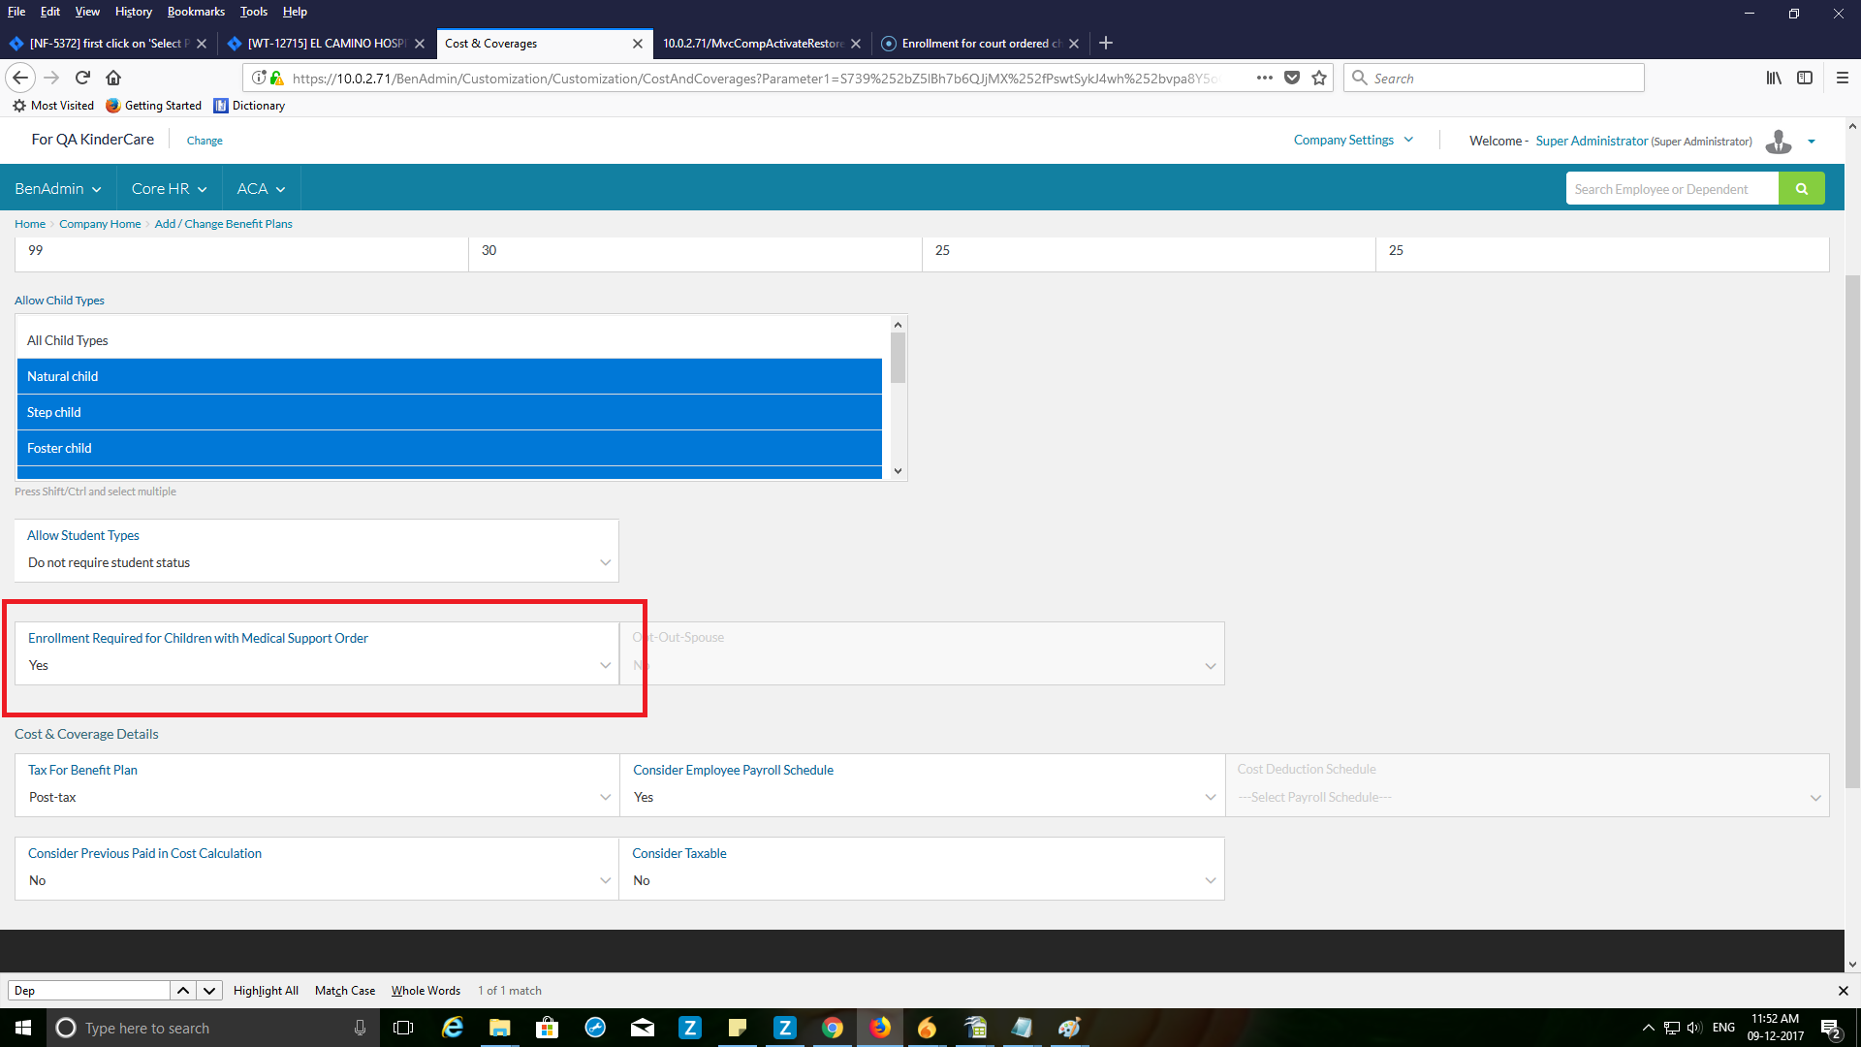Click the Change company link
Image resolution: width=1861 pixels, height=1047 pixels.
point(205,141)
